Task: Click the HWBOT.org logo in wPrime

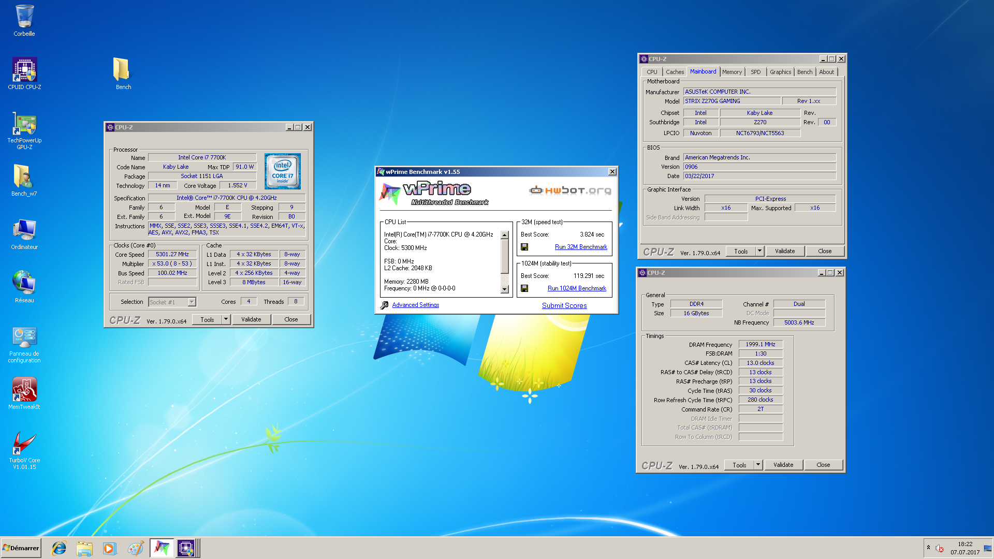Action: [x=570, y=190]
